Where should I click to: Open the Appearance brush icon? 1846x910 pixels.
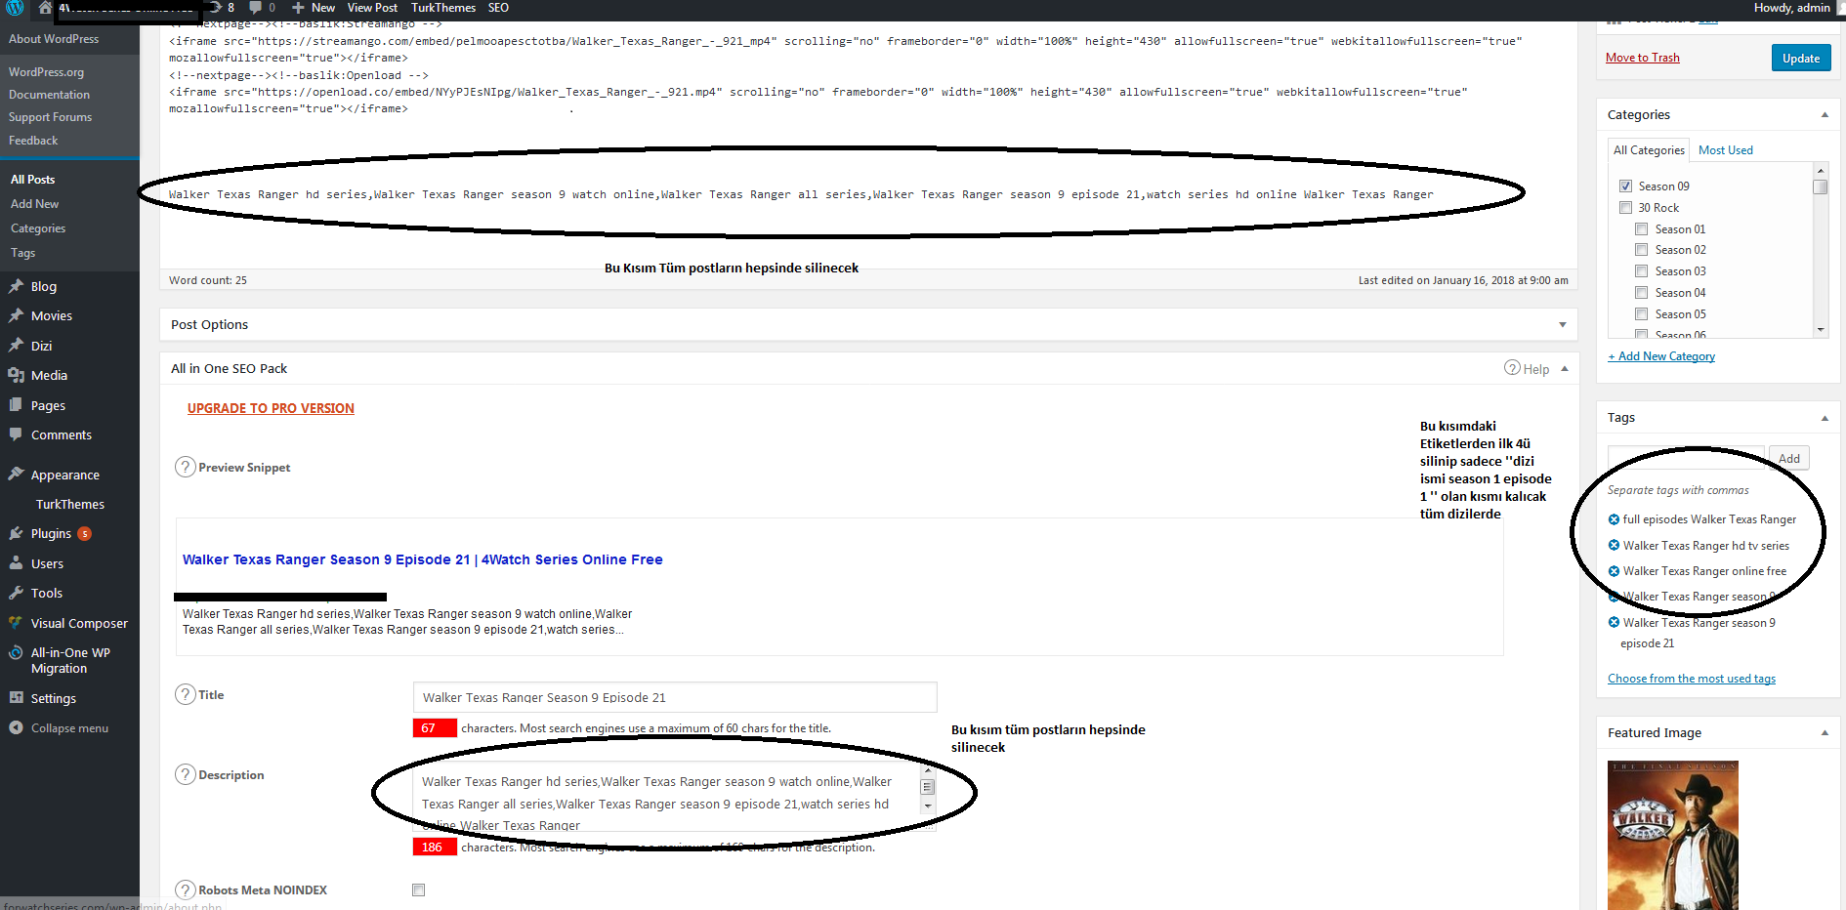coord(16,475)
